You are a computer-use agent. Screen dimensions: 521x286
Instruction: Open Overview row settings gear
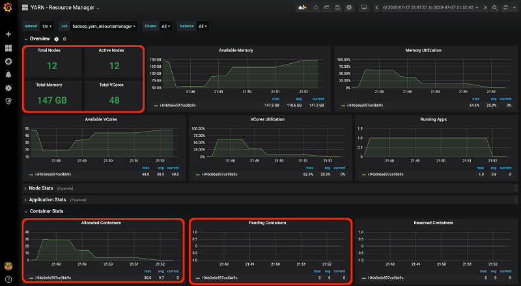(x=57, y=39)
